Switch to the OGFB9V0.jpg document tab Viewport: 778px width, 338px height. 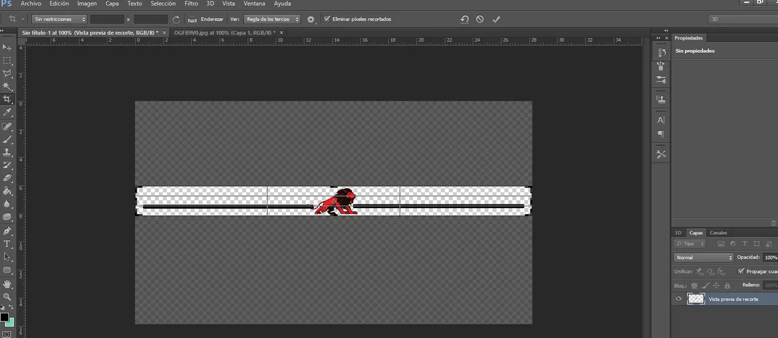tap(224, 33)
